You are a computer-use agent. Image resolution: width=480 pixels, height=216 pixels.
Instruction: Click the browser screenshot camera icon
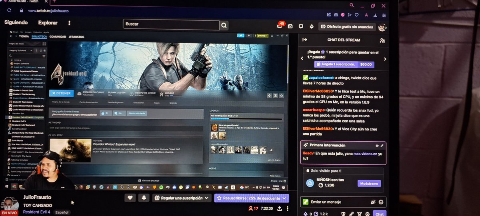pos(336,15)
